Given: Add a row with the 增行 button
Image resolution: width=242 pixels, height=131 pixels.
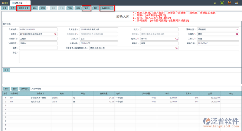Looking at the screenshot, I should click(6, 89).
